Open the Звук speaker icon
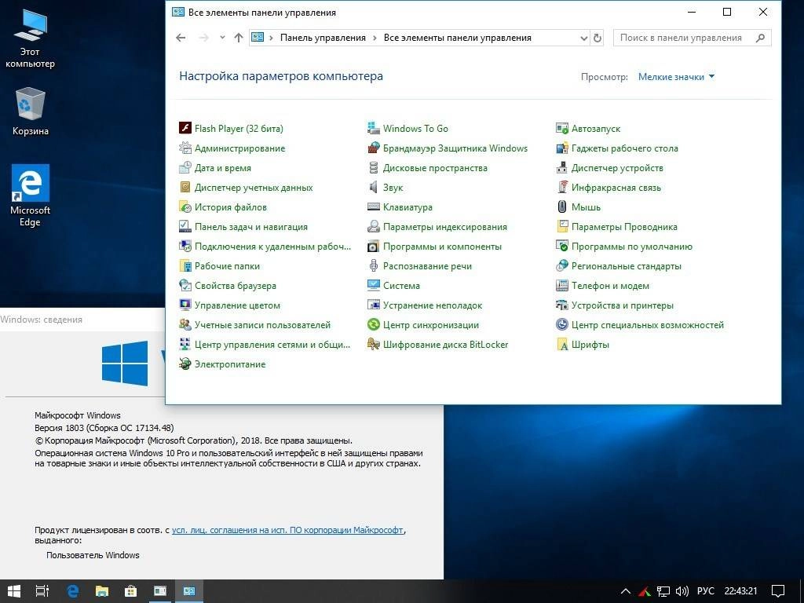This screenshot has width=804, height=603. [x=374, y=187]
